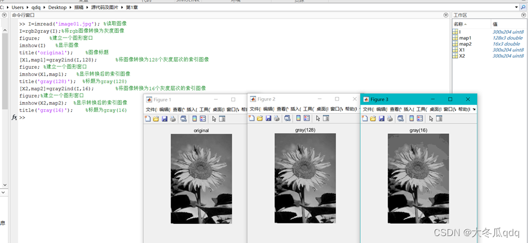
Task: Click Link Plot icon in Figure 3 toolbar
Action: 401,118
